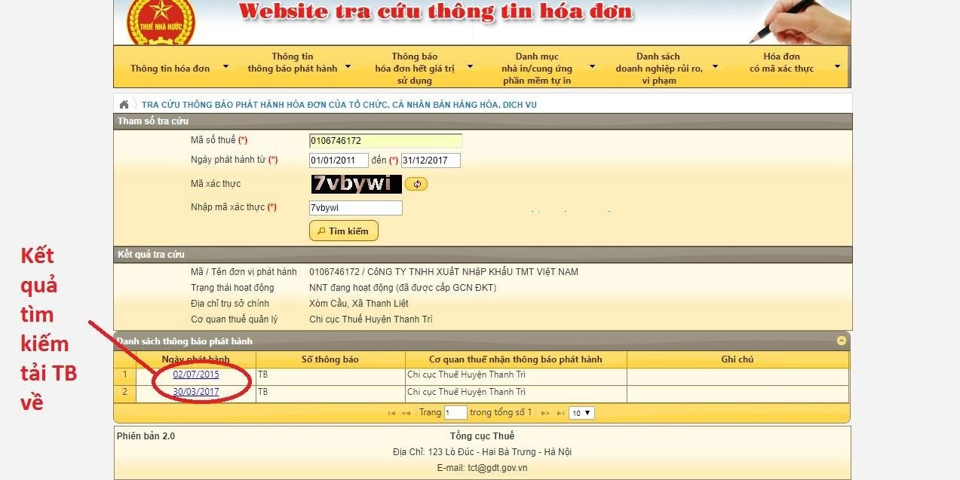The image size is (960, 480).
Task: Open the Danh mục nhà in/cung ứng menu
Action: [x=537, y=66]
